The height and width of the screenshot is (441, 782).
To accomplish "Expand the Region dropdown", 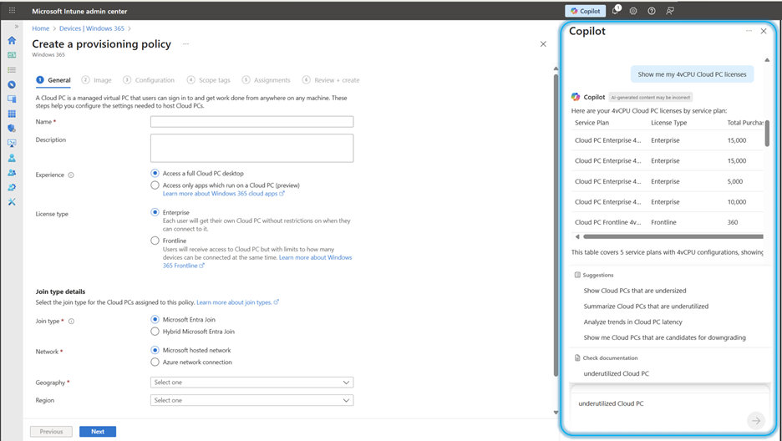I will [251, 400].
